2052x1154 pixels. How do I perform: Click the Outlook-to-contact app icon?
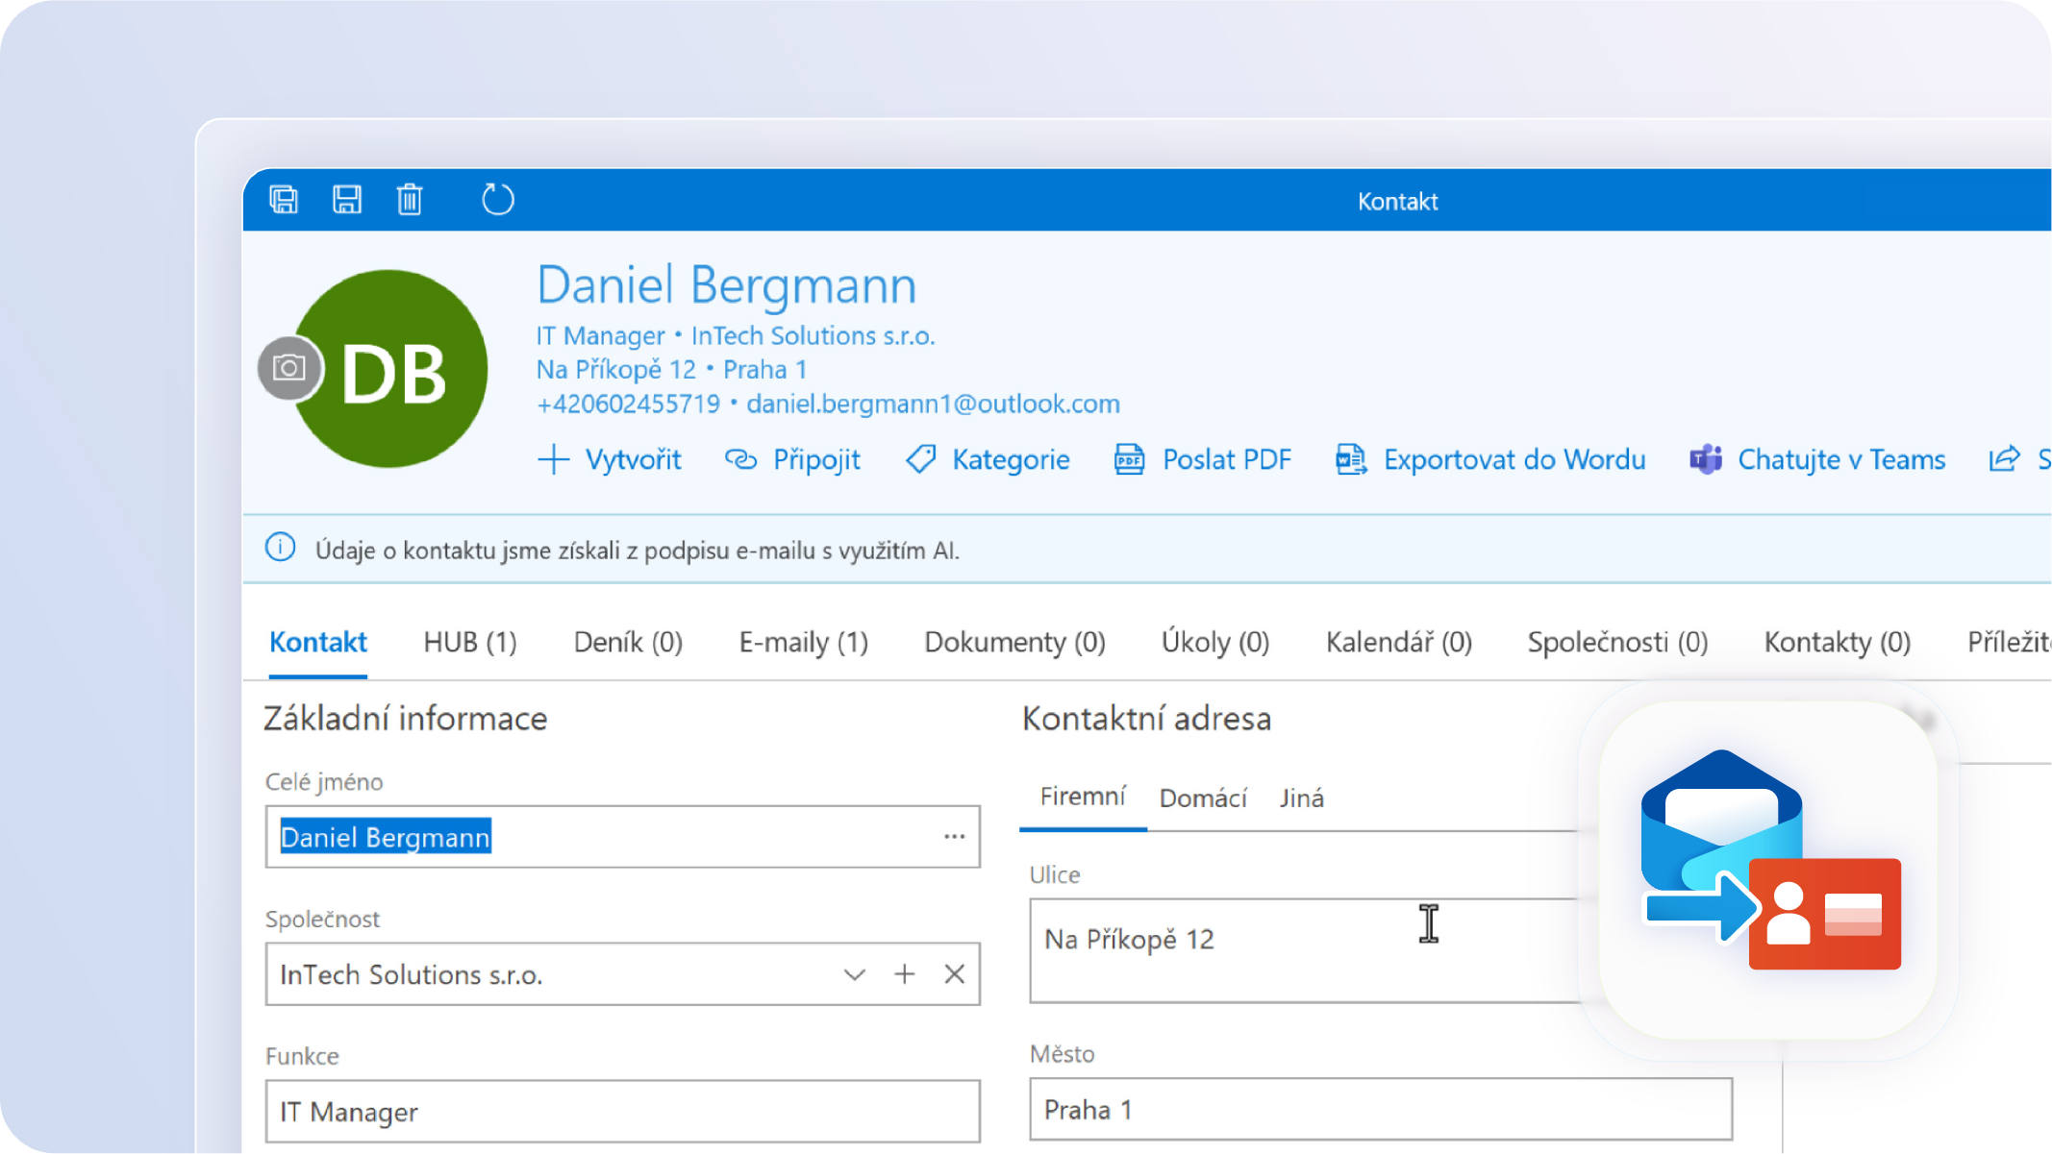[1769, 870]
